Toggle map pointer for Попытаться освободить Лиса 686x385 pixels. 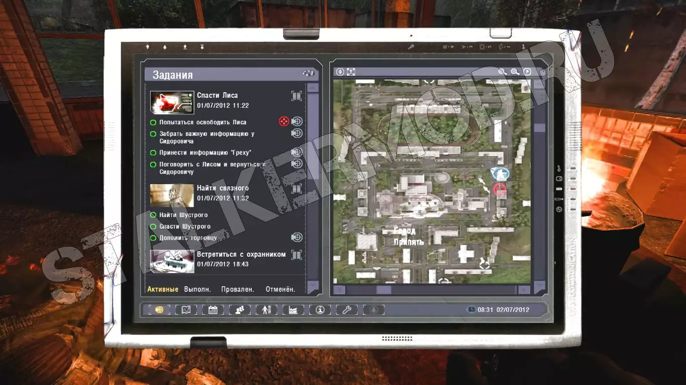[x=297, y=121]
